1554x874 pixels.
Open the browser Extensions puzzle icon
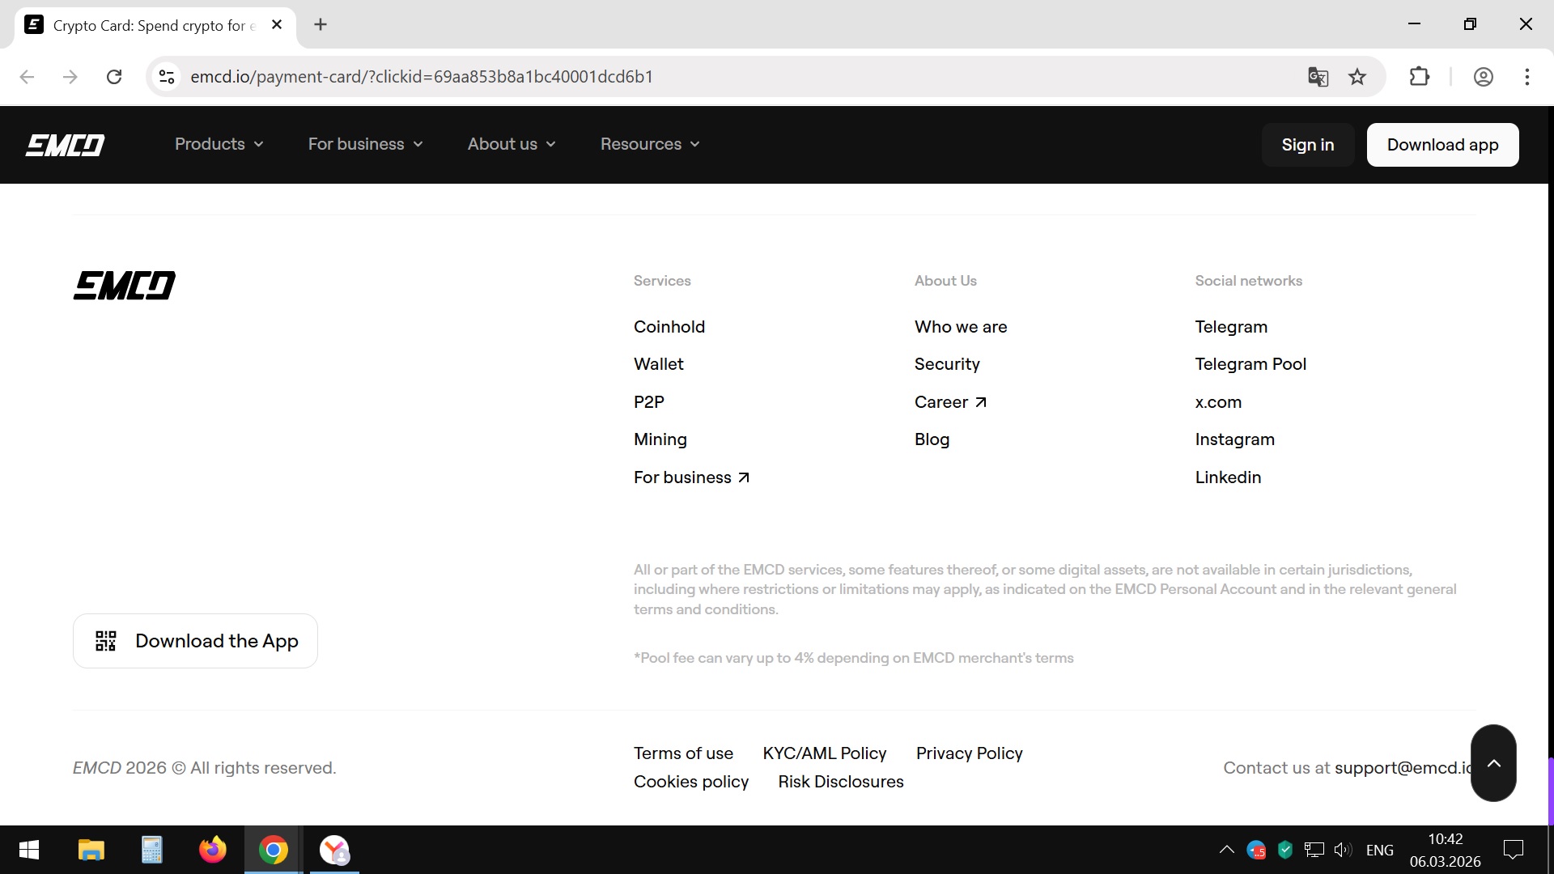point(1420,77)
